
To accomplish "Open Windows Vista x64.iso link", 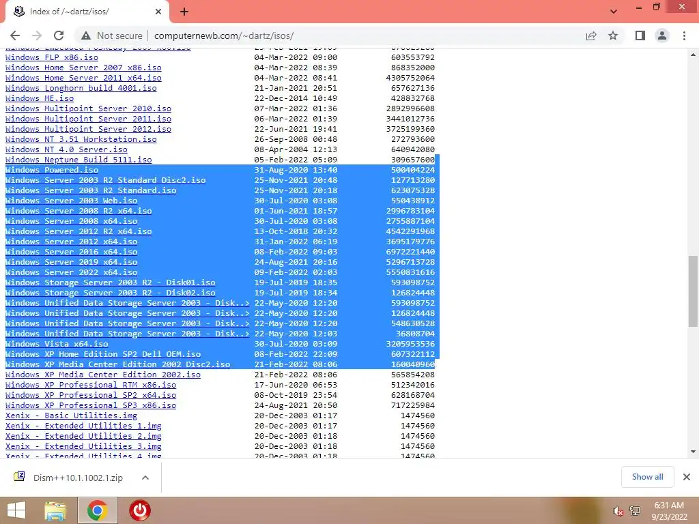I will 57,344.
